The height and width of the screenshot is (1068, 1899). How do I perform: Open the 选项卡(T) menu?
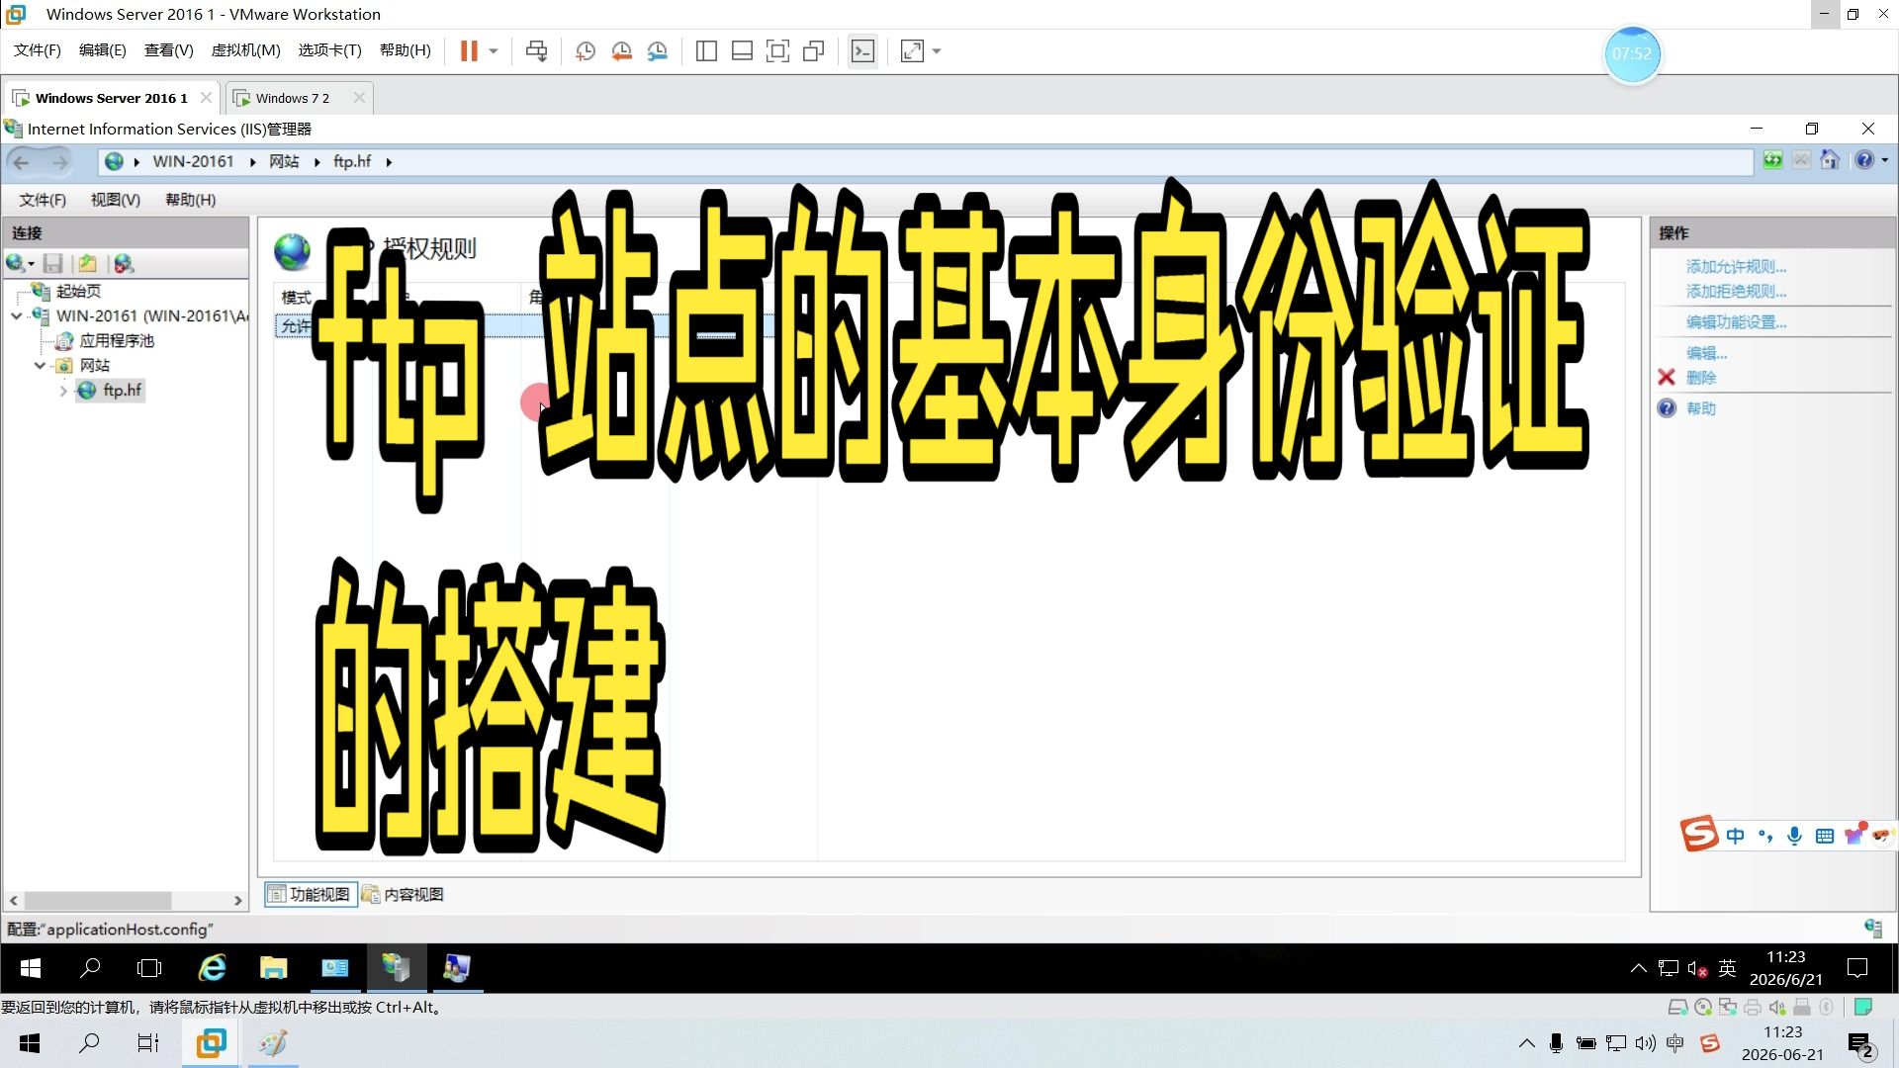click(x=330, y=50)
